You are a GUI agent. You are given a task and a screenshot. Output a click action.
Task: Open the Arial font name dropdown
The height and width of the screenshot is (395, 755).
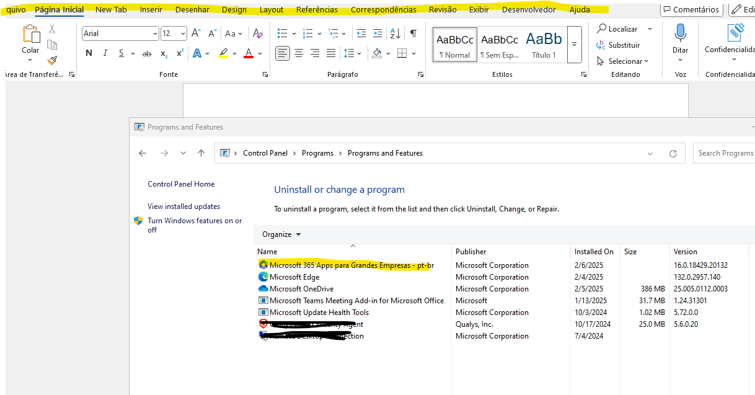coord(154,33)
